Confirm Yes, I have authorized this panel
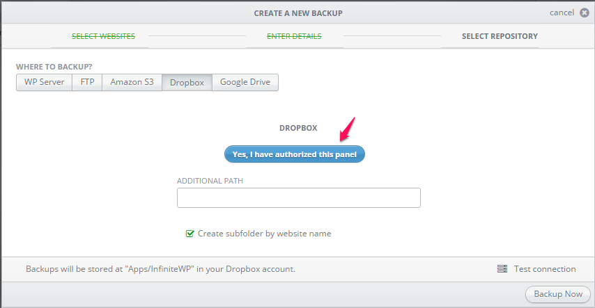 coord(295,154)
